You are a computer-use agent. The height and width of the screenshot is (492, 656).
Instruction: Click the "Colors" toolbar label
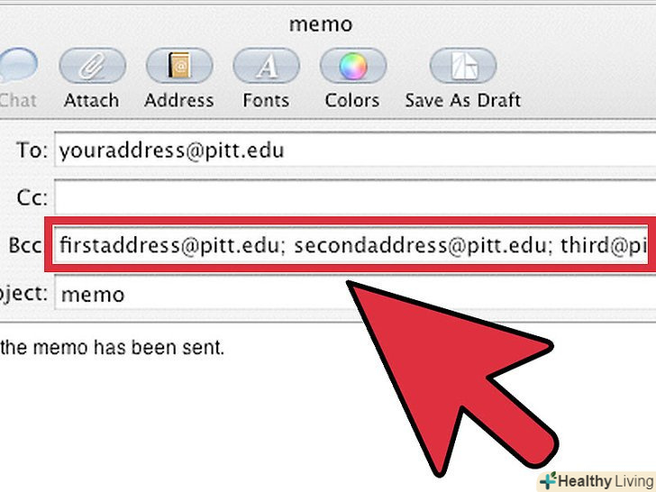tap(351, 100)
